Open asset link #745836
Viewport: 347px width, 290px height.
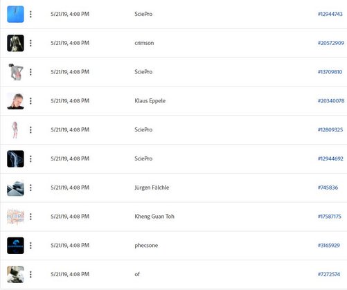pyautogui.click(x=328, y=188)
